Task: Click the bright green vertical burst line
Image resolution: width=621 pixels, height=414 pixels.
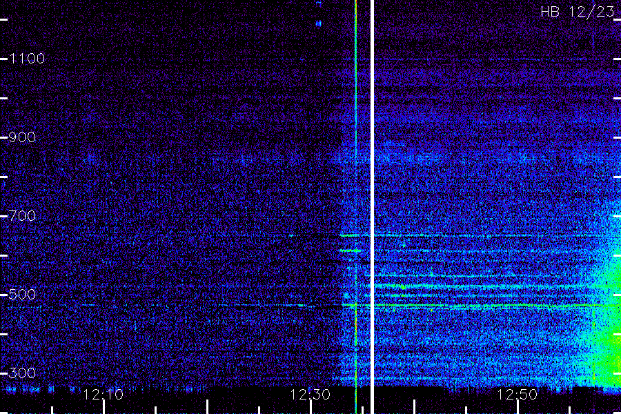Action: (355, 206)
